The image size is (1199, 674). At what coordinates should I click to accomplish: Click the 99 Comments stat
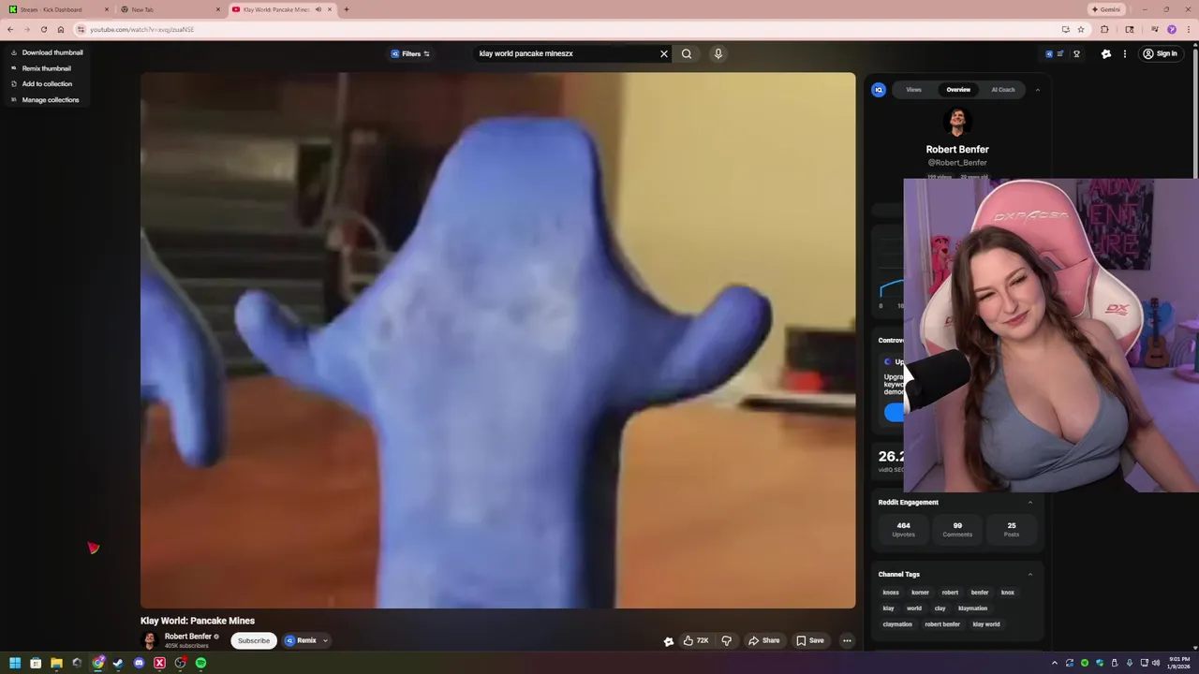[957, 530]
